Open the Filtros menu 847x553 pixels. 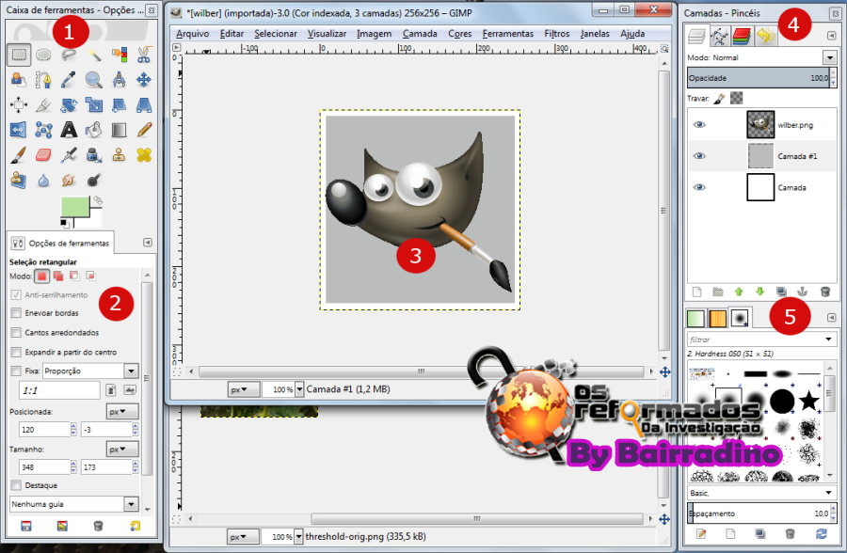(557, 34)
